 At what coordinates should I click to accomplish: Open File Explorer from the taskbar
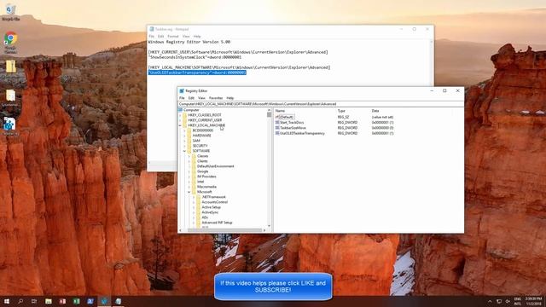point(49,301)
